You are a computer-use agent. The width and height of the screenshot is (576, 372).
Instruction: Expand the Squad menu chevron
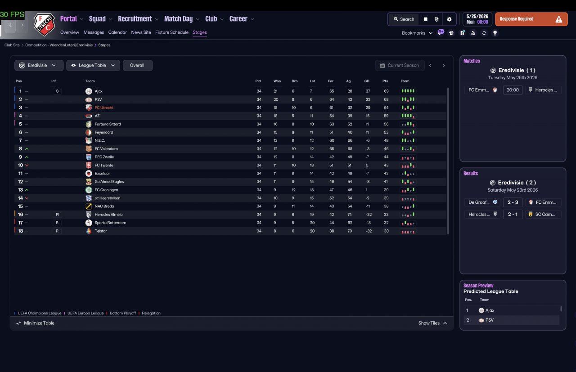click(x=110, y=19)
